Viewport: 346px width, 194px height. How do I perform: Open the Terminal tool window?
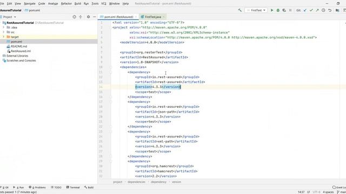[73, 188]
